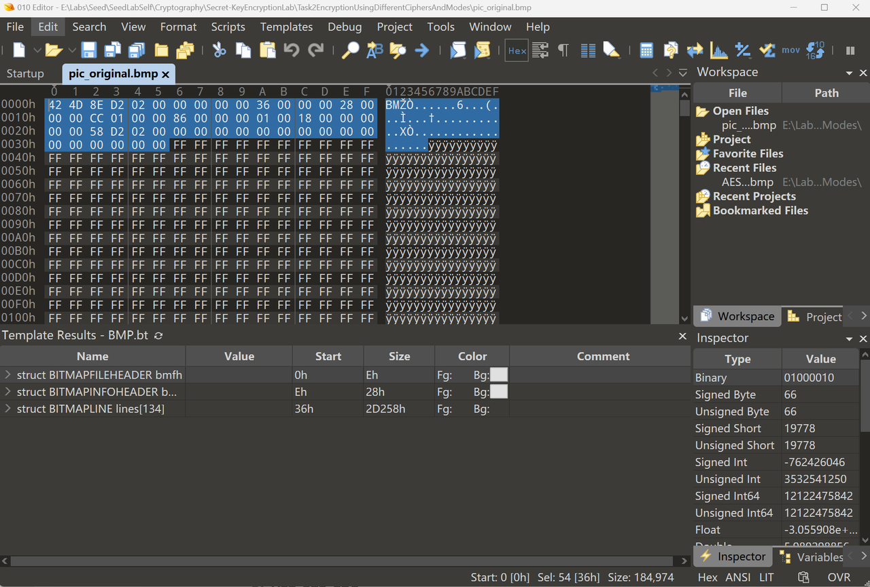Image resolution: width=870 pixels, height=587 pixels.
Task: Open the Open file dropdown arrow
Action: (x=72, y=50)
